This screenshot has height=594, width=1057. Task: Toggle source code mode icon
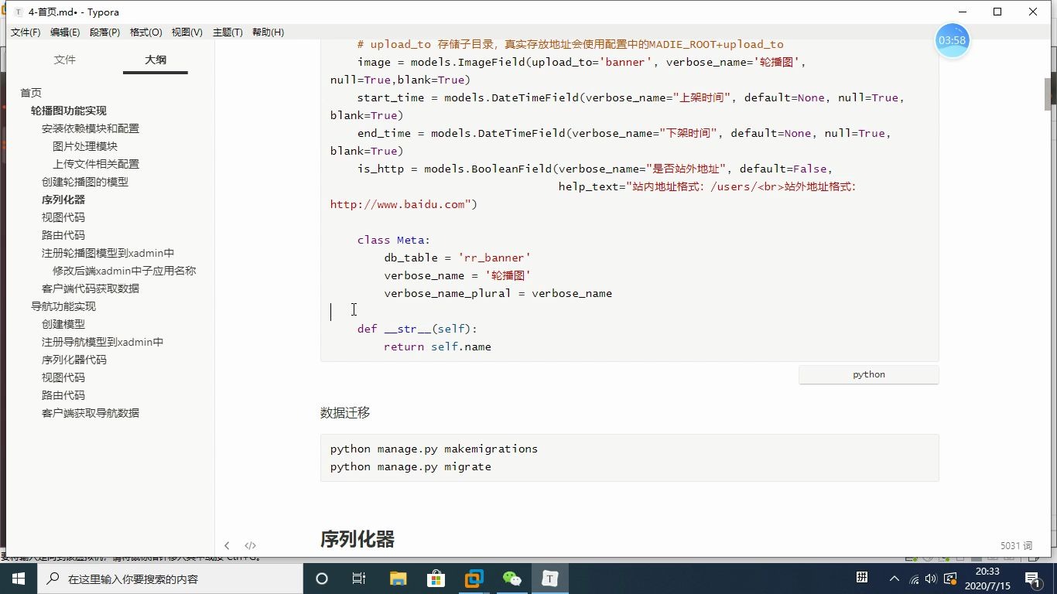(250, 545)
